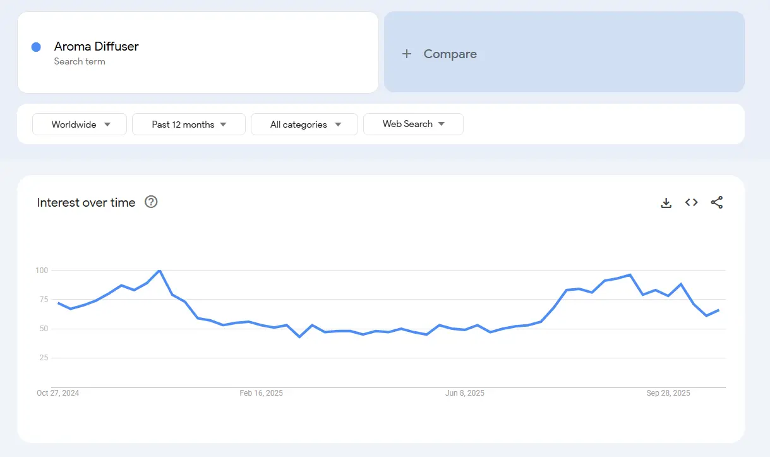Click the blue dot beside Aroma Diffuser
770x457 pixels.
pyautogui.click(x=36, y=47)
